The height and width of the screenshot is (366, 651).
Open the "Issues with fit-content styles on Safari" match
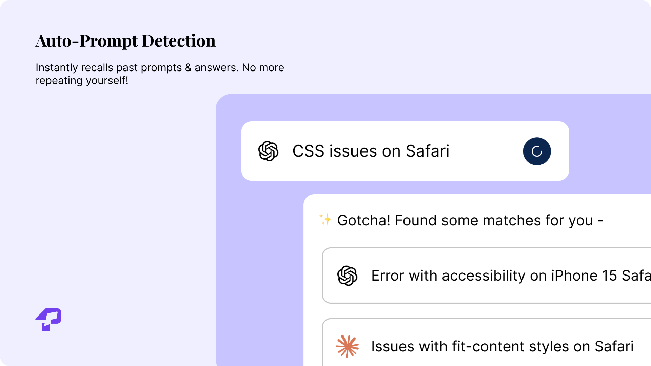(x=502, y=346)
